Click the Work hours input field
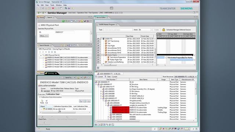This screenshot has height=132, width=235. click(x=145, y=30)
